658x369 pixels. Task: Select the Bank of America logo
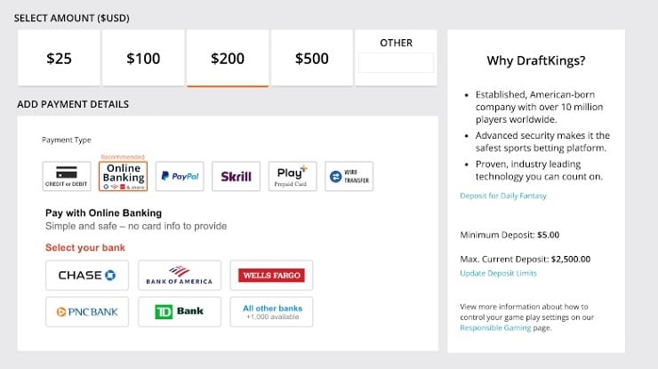pyautogui.click(x=180, y=276)
